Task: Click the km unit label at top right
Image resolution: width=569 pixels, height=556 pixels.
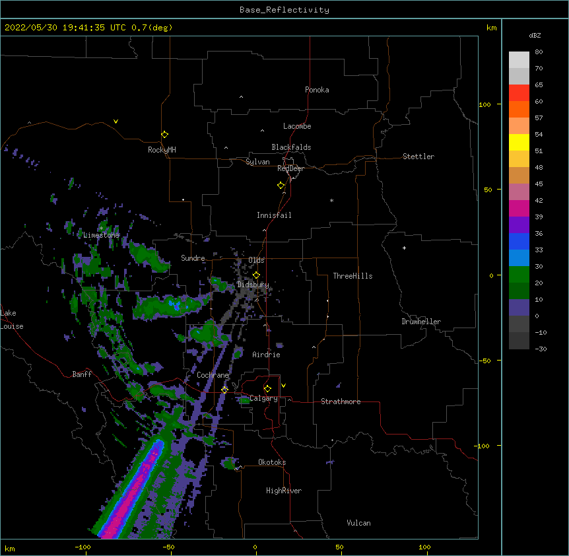Action: pos(491,28)
